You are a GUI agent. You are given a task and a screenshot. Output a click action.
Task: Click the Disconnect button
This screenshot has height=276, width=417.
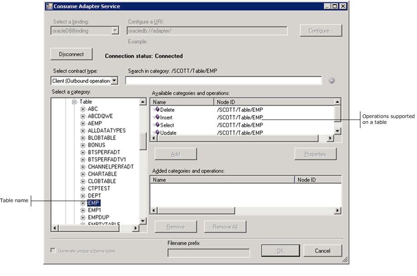click(71, 54)
